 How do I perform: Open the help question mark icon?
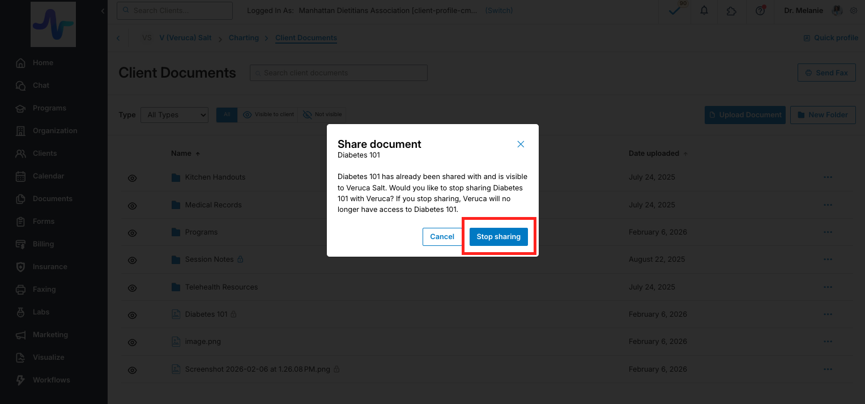[760, 11]
